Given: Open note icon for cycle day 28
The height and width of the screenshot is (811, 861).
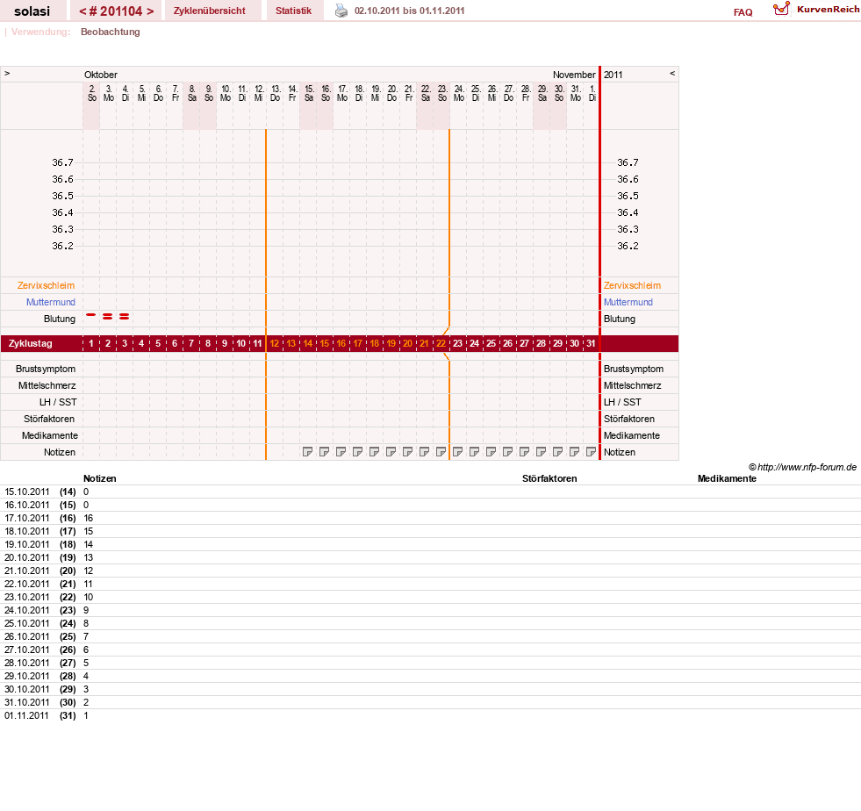Looking at the screenshot, I should coord(541,452).
